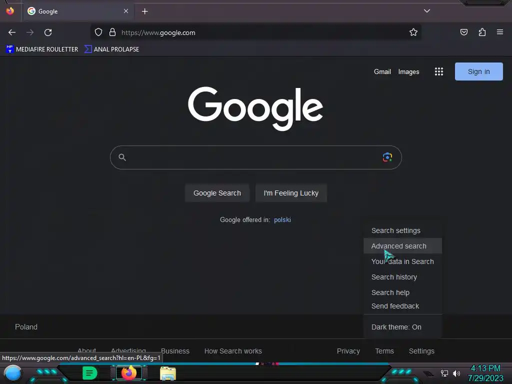Click the Google Search button

[217, 193]
